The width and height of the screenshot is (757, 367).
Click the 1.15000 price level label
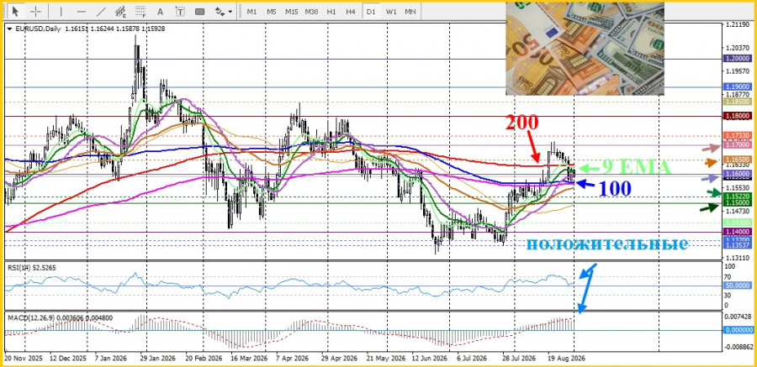coord(736,203)
